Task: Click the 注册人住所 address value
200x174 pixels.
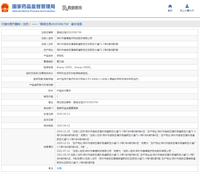Action: tap(87, 44)
